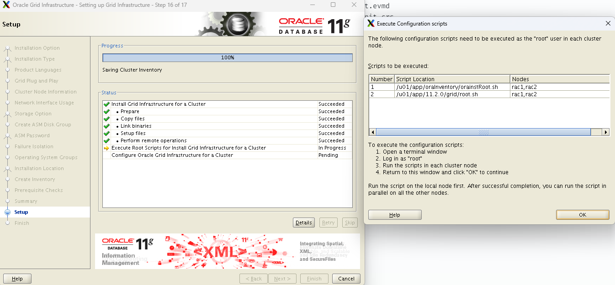Image resolution: width=615 pixels, height=285 pixels.
Task: Click the XML Information Management banner
Action: pyautogui.click(x=227, y=251)
